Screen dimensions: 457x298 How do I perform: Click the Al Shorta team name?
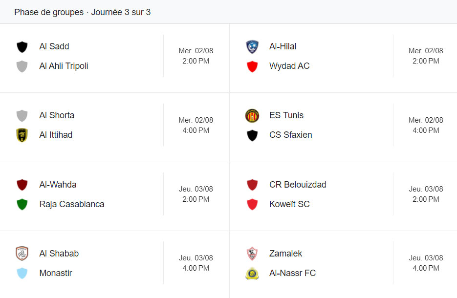click(57, 115)
